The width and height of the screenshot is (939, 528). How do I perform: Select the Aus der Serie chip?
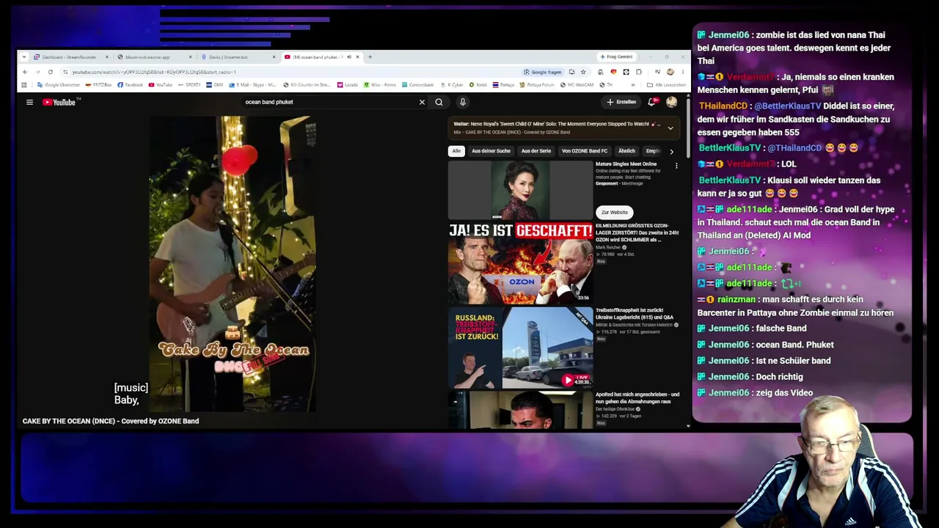pyautogui.click(x=536, y=151)
